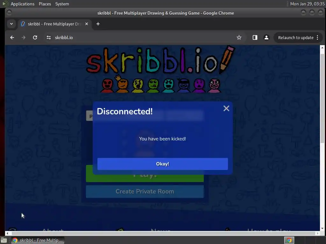
Task: Click the distro logo in top panel
Action: point(5,4)
